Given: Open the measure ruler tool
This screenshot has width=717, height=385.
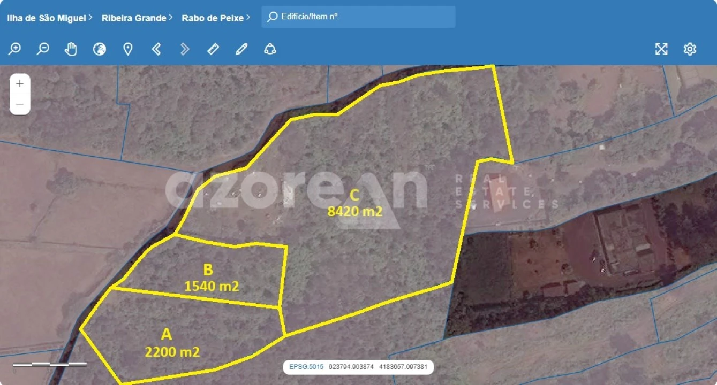Looking at the screenshot, I should (213, 49).
